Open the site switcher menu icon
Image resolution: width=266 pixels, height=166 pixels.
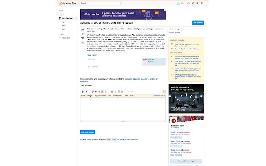(202, 3)
